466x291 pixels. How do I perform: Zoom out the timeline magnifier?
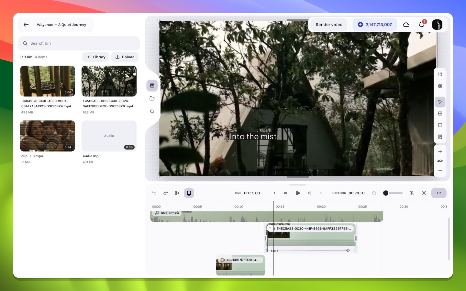tap(374, 193)
